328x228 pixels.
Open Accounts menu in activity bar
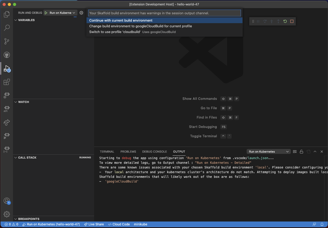click(x=7, y=201)
